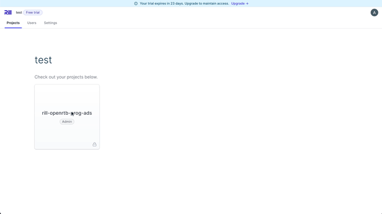The height and width of the screenshot is (214, 382).
Task: Click the info icon in the trial banner
Action: tap(135, 4)
